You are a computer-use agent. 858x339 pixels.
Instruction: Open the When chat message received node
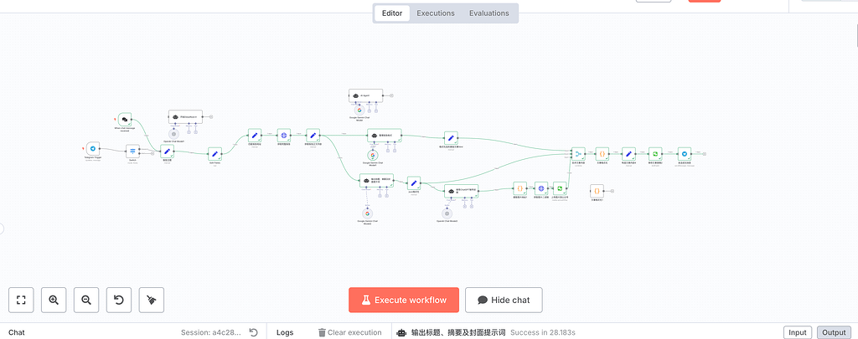click(x=124, y=120)
